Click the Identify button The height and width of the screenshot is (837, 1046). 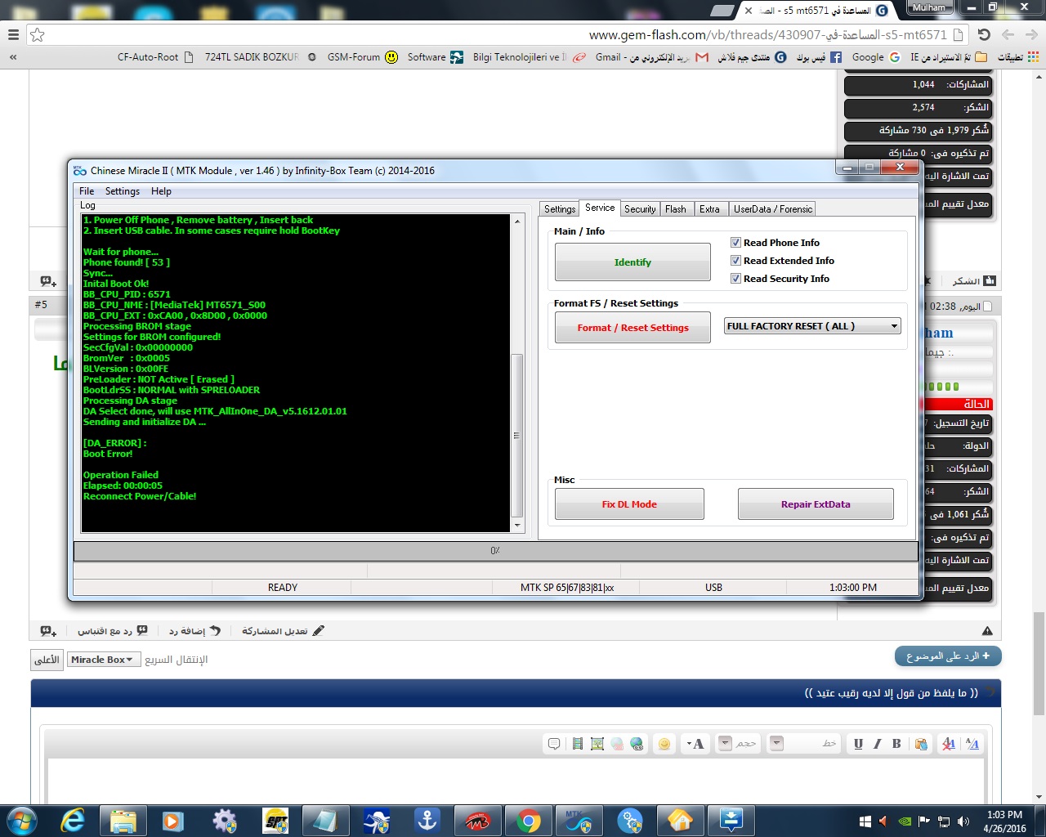click(x=633, y=262)
